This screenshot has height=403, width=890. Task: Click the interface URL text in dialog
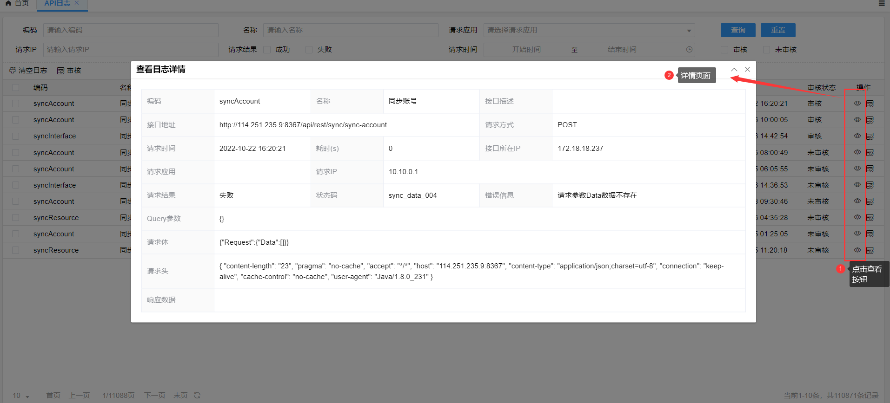[303, 125]
